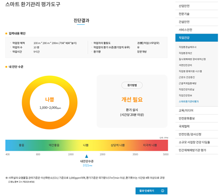
Task: Print results with 결과 인쇄하기 button
Action: [x=151, y=191]
